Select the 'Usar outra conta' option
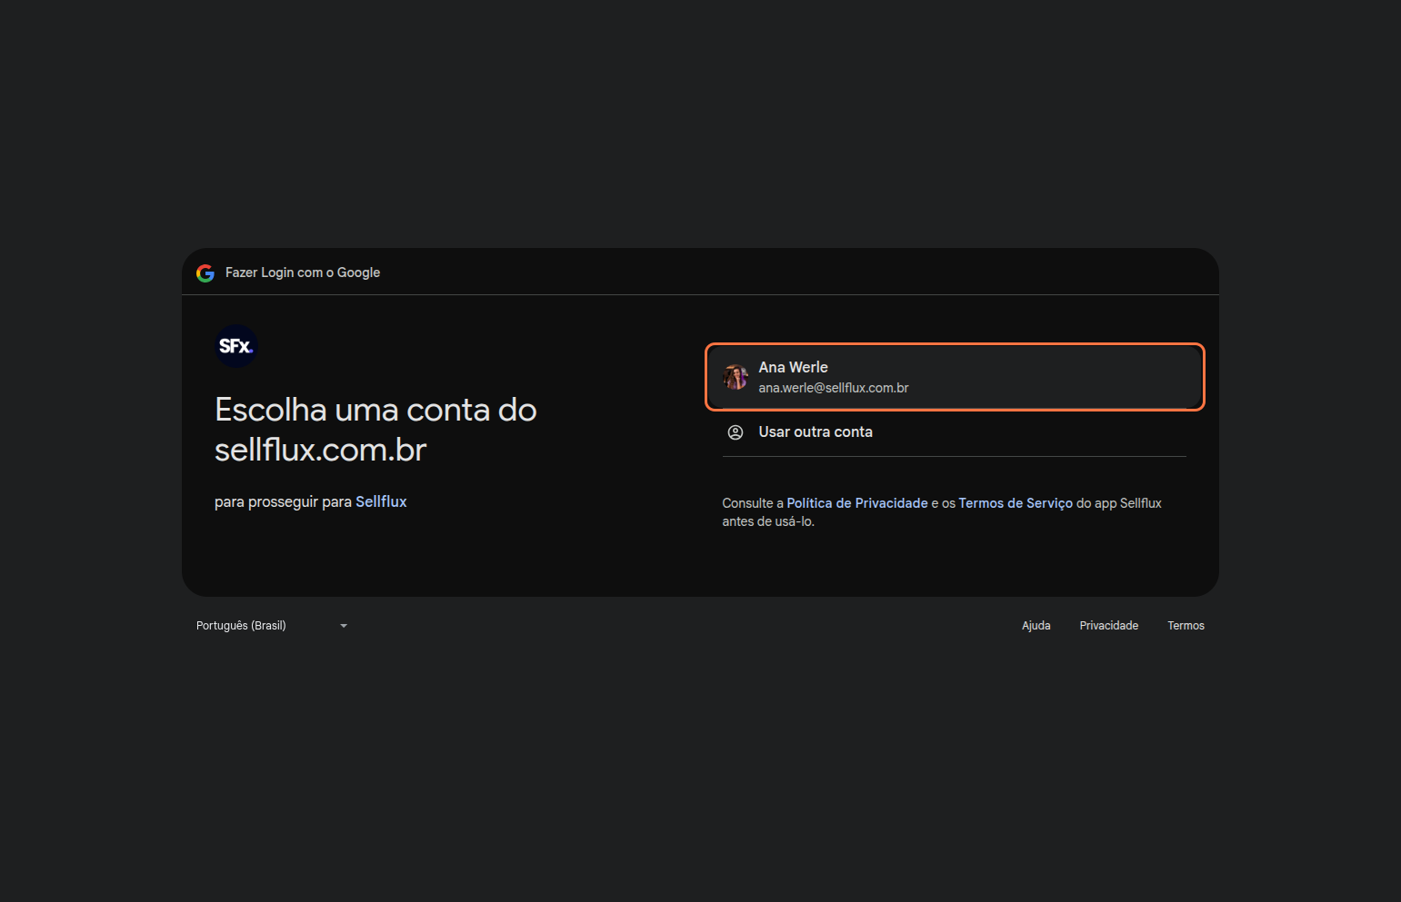The width and height of the screenshot is (1401, 902). point(816,432)
